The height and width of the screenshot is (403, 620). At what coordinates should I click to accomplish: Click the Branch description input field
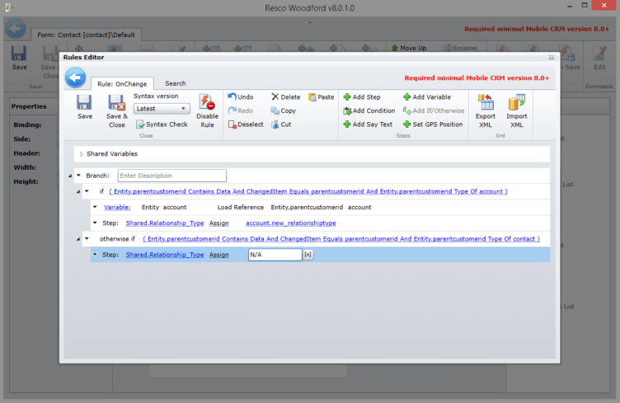171,176
